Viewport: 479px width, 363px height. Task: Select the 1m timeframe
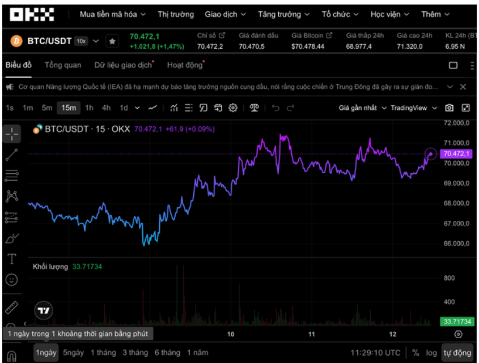pos(28,108)
